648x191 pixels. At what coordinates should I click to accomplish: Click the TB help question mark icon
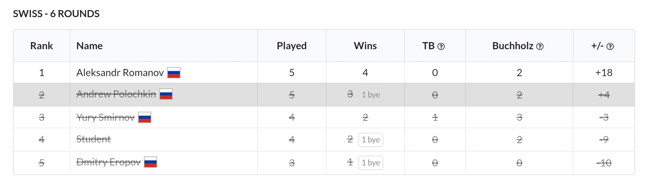[x=441, y=47]
